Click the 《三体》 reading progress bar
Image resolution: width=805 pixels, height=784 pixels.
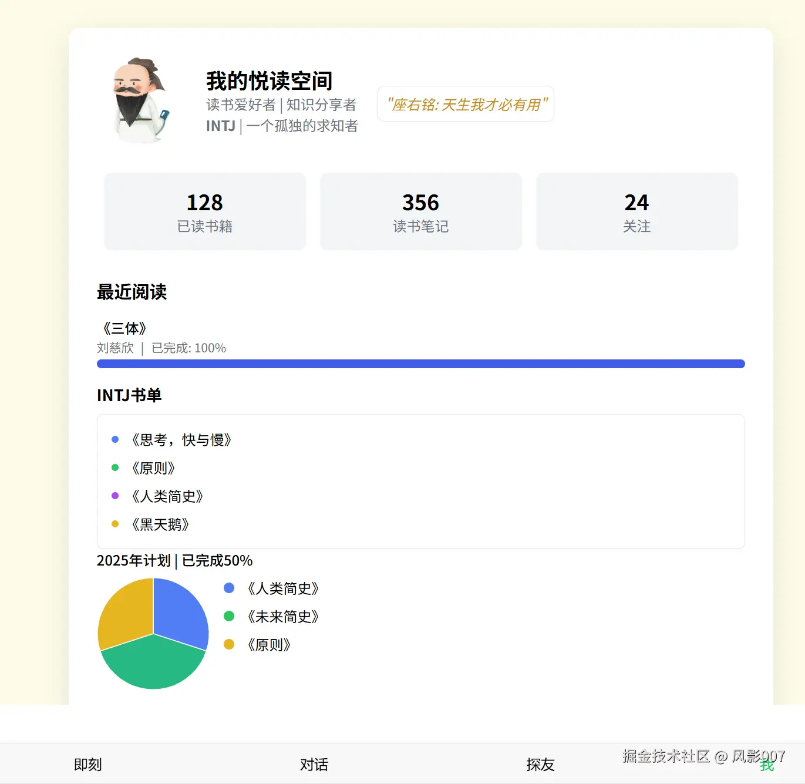[420, 364]
